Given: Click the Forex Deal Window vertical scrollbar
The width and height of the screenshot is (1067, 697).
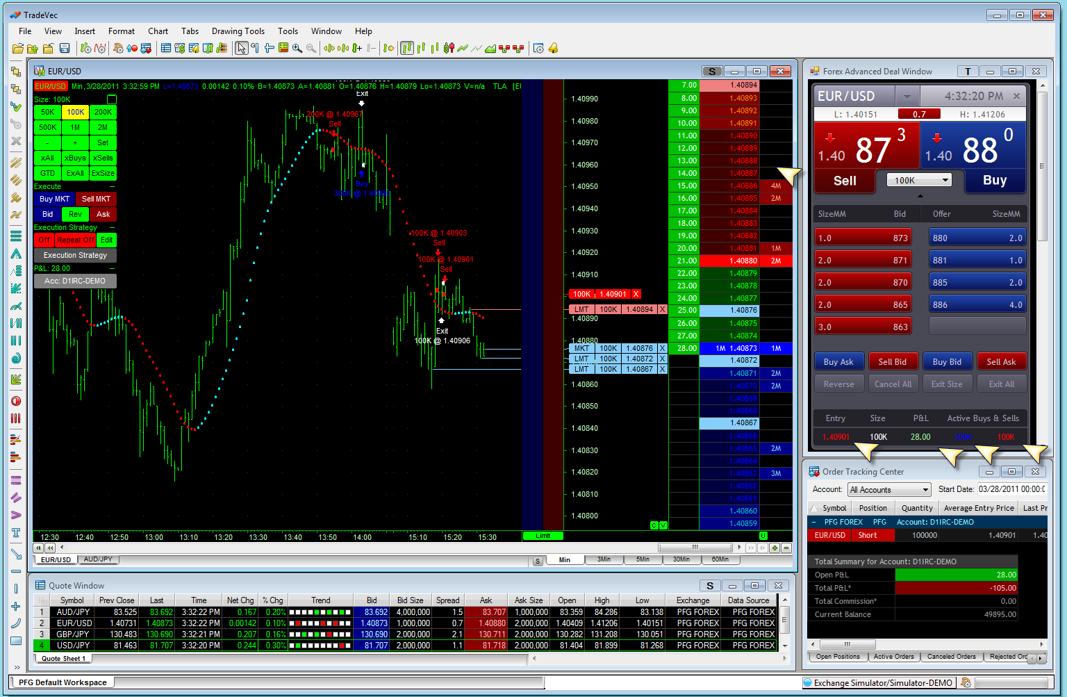Looking at the screenshot, I should click(1042, 166).
